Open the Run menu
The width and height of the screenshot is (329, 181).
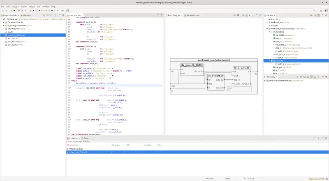pyautogui.click(x=39, y=7)
